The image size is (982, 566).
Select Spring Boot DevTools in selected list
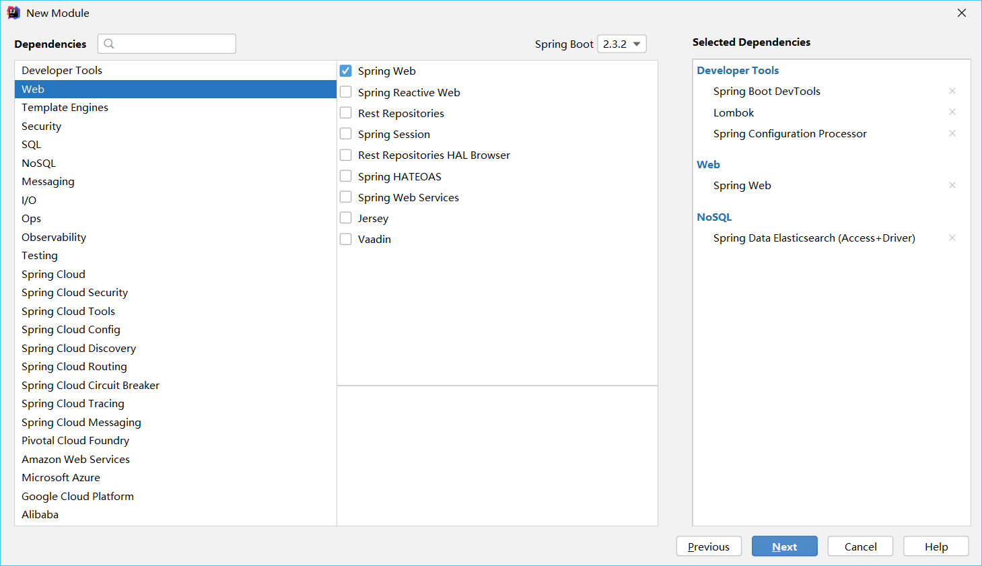[767, 91]
